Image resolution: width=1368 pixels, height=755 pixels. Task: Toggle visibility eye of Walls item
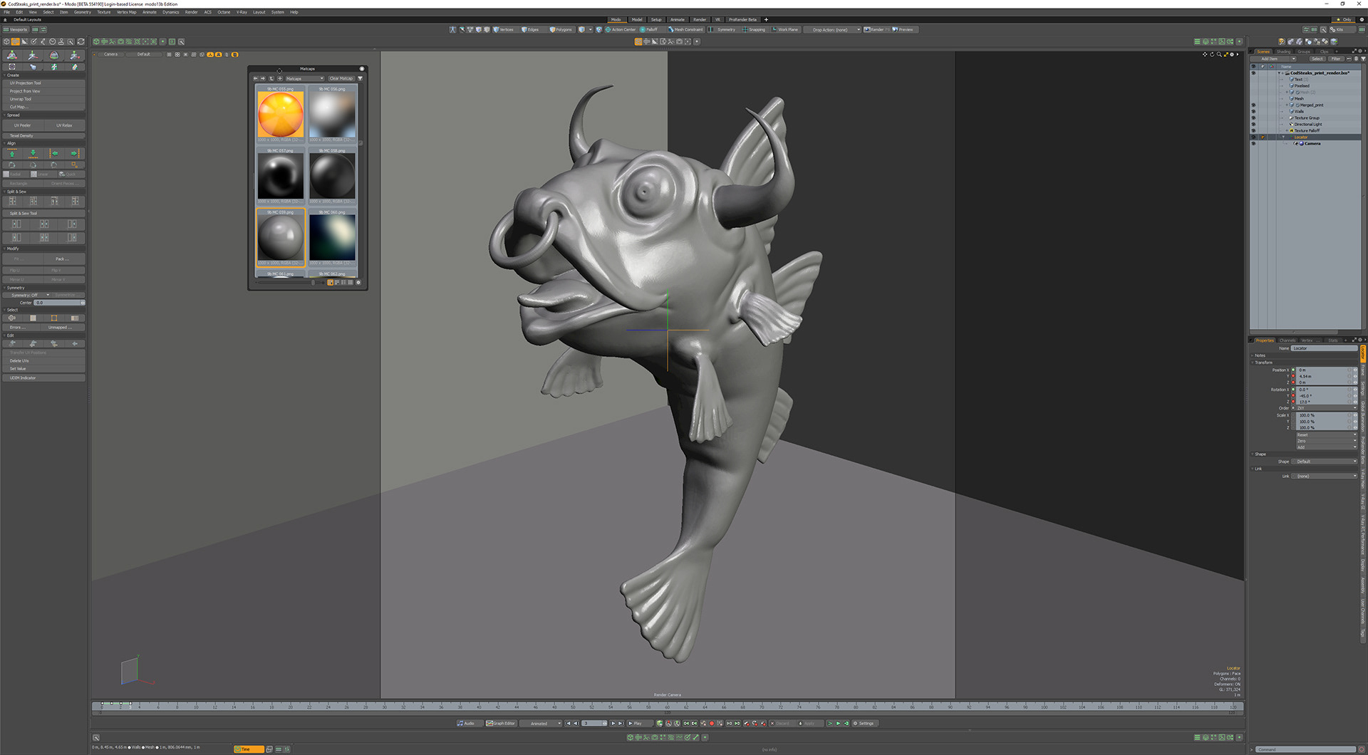coord(1253,111)
